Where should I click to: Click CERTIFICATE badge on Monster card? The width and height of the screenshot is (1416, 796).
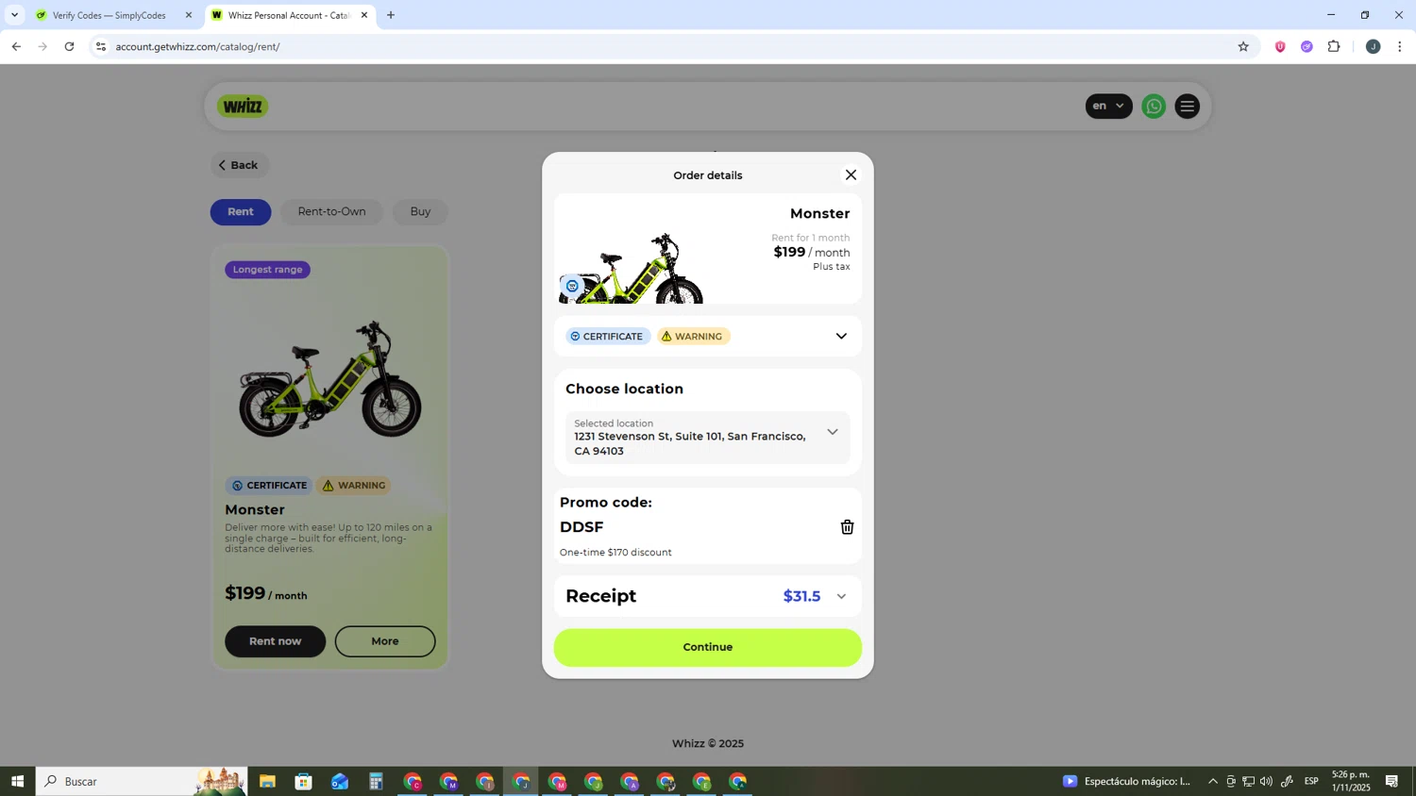(269, 486)
